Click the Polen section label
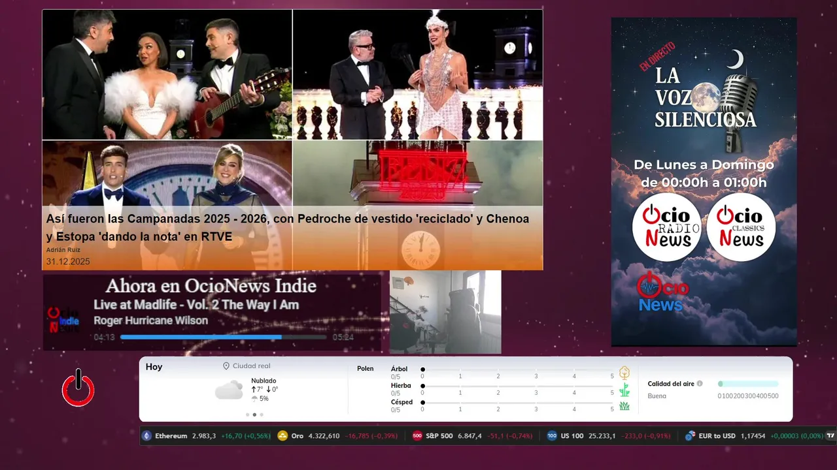 tap(366, 369)
